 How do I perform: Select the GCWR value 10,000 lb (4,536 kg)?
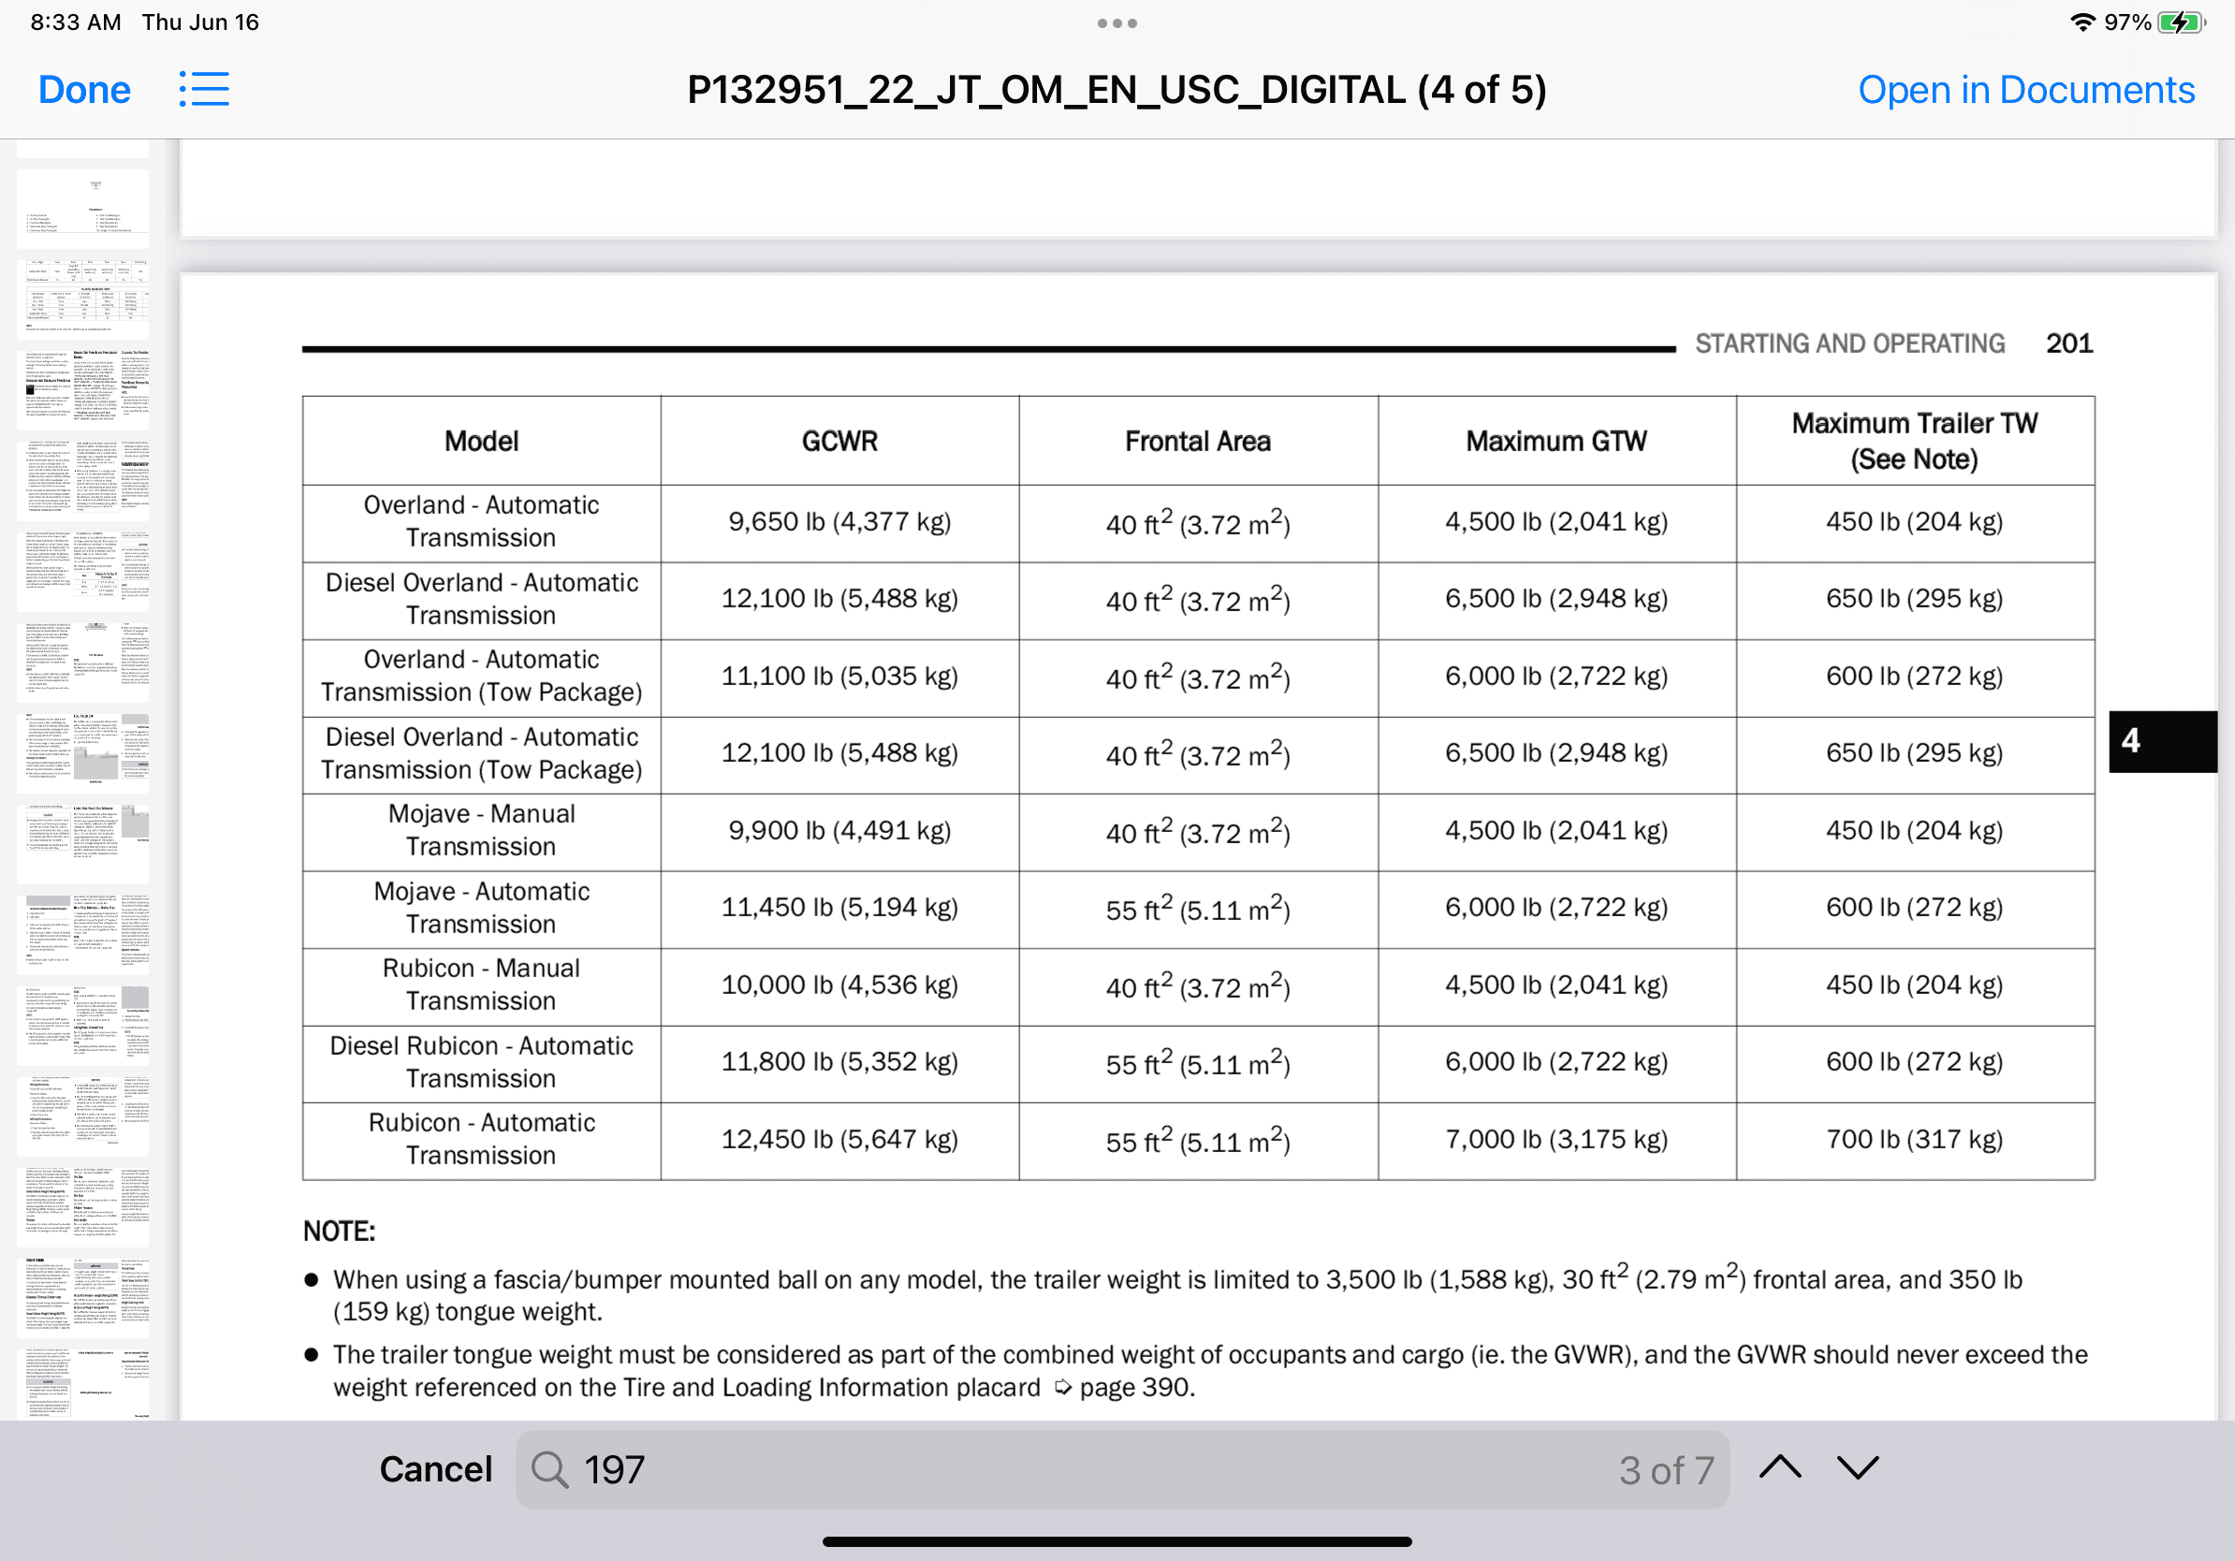pos(840,985)
